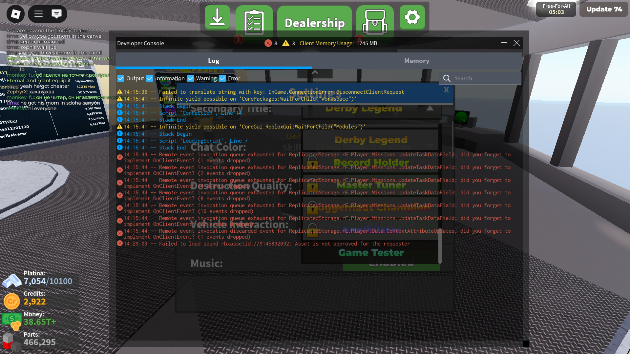
Task: Click the Script 'Connection', Line 14 entry
Action: coord(179,113)
